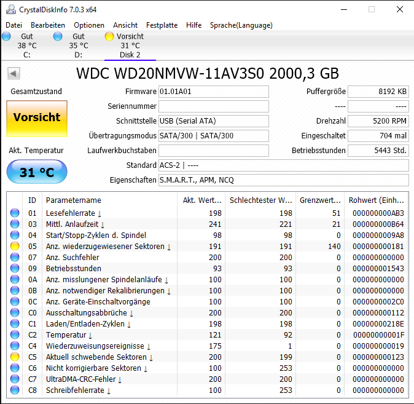Click the yellow Vorsicht health status button
This screenshot has height=404, width=414.
click(37, 119)
